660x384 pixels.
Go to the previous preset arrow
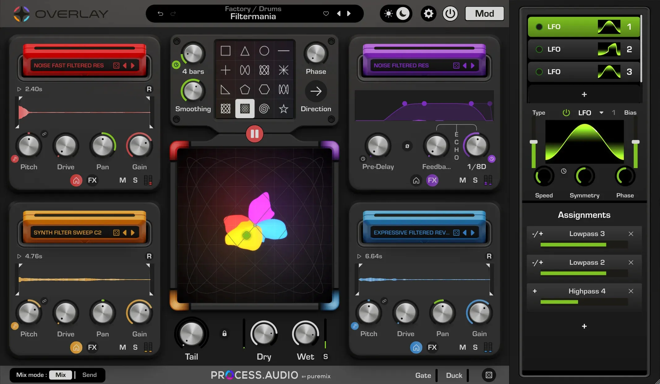pyautogui.click(x=339, y=14)
